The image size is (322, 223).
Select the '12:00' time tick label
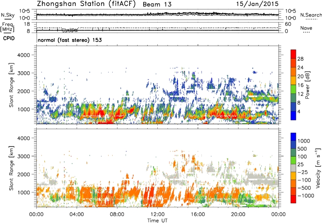tap(157, 215)
